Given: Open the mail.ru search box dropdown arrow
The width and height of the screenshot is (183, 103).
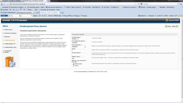Looking at the screenshot, I should 31,16.
